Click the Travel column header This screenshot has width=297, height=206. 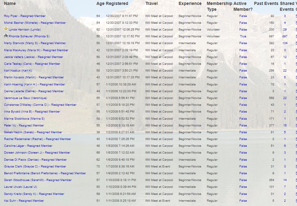[x=151, y=3]
